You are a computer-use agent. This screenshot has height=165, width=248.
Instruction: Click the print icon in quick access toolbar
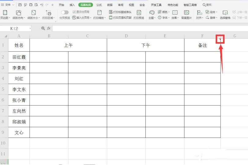pyautogui.click(x=31, y=5)
